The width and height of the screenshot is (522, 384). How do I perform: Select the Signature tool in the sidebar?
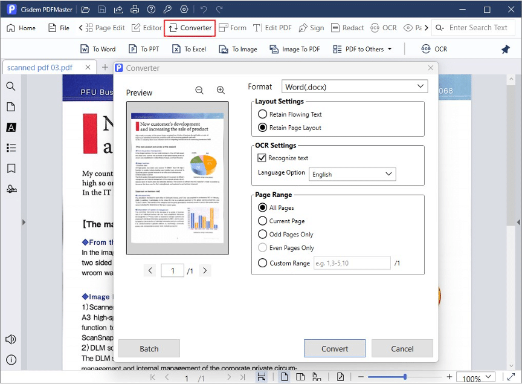10,189
